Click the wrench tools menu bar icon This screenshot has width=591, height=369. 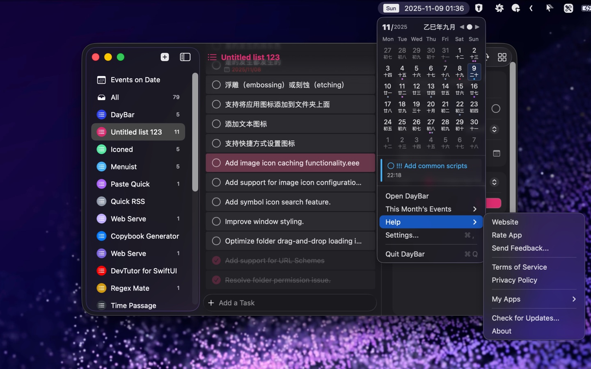click(568, 8)
